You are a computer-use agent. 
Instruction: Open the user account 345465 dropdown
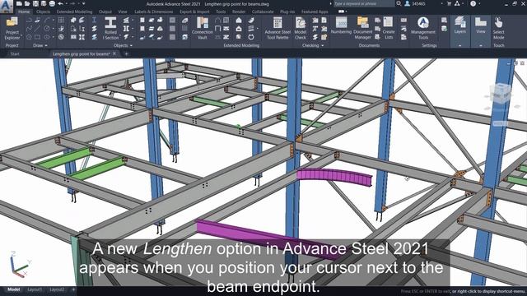coord(441,3)
